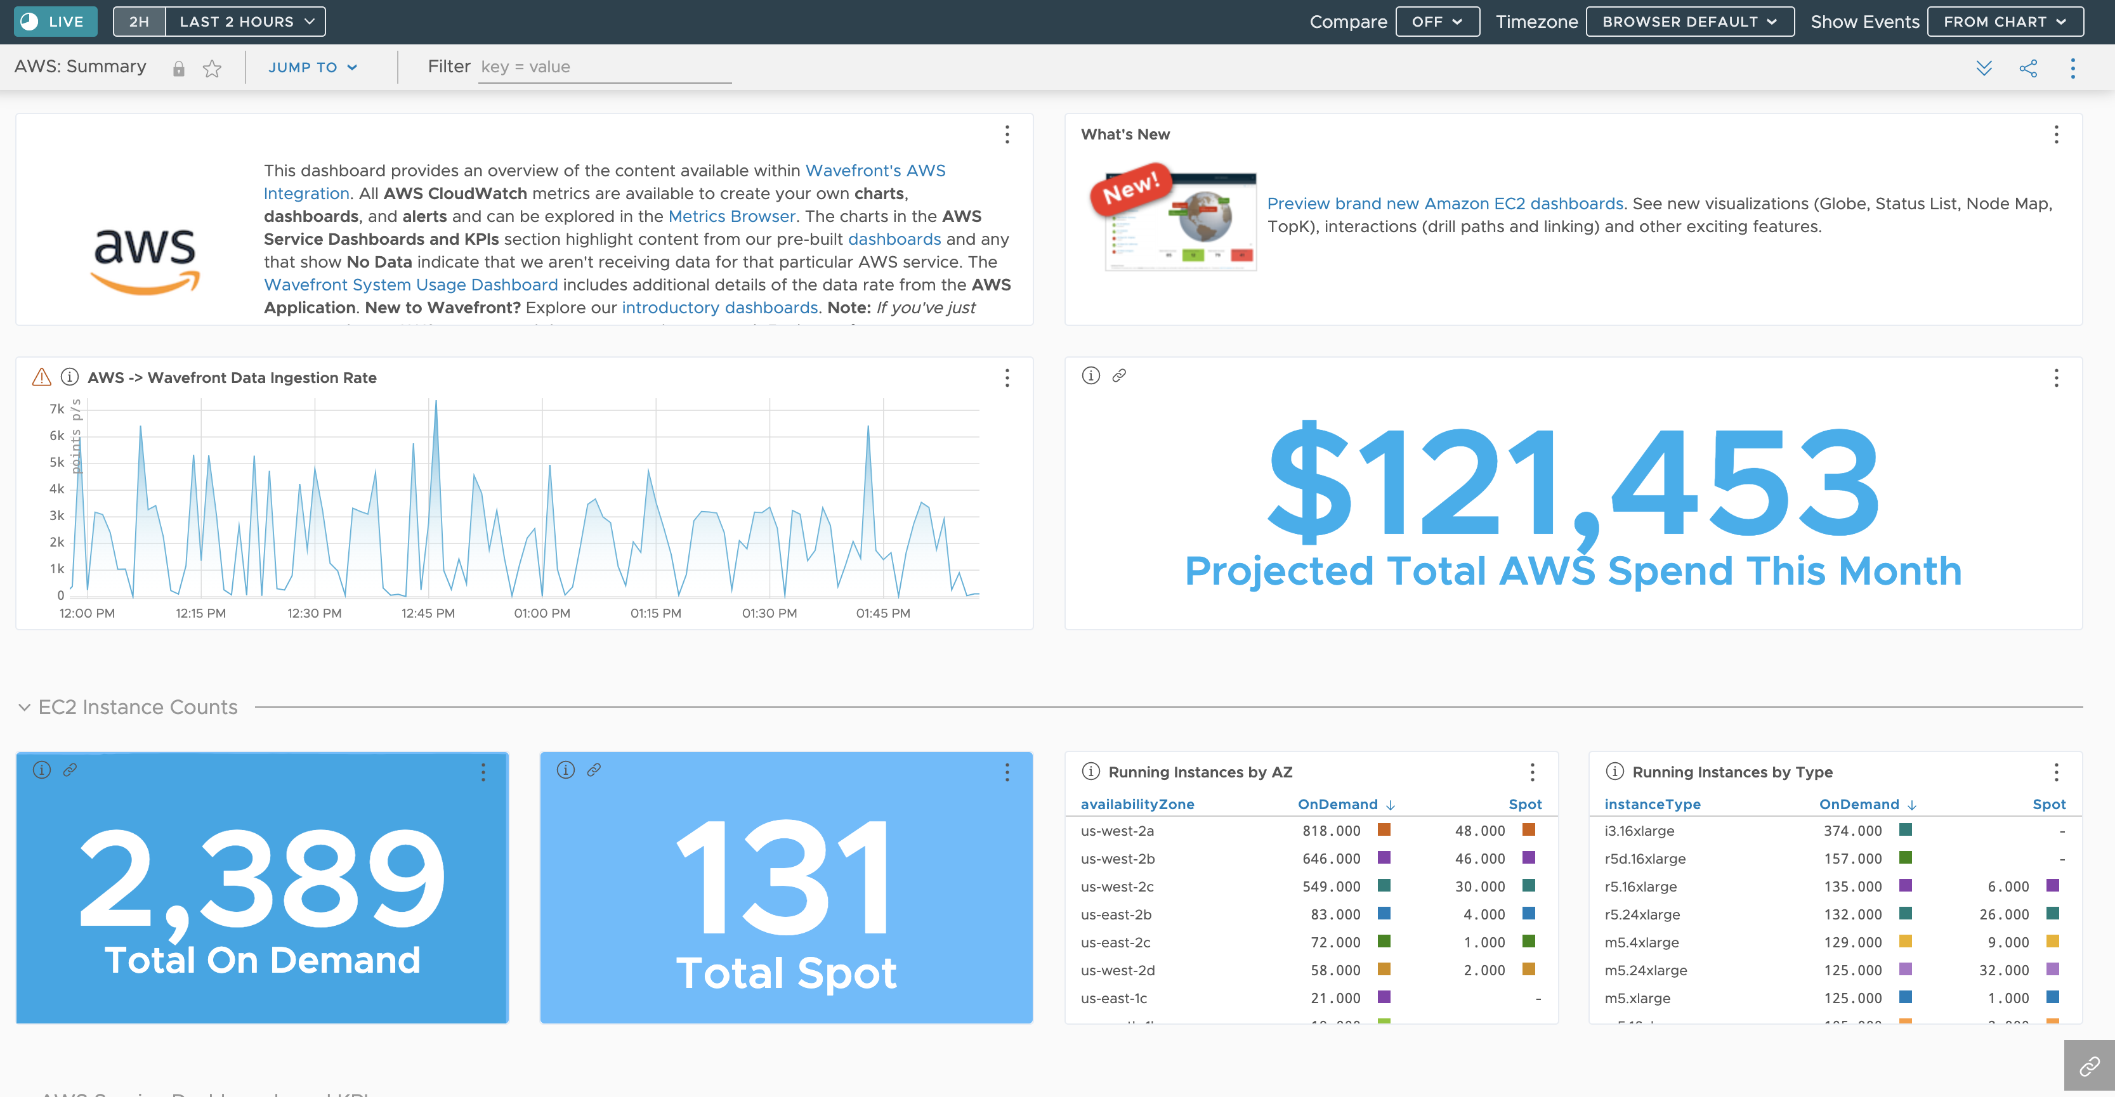Sort Type table by instanceType column
The height and width of the screenshot is (1097, 2115).
click(1652, 805)
